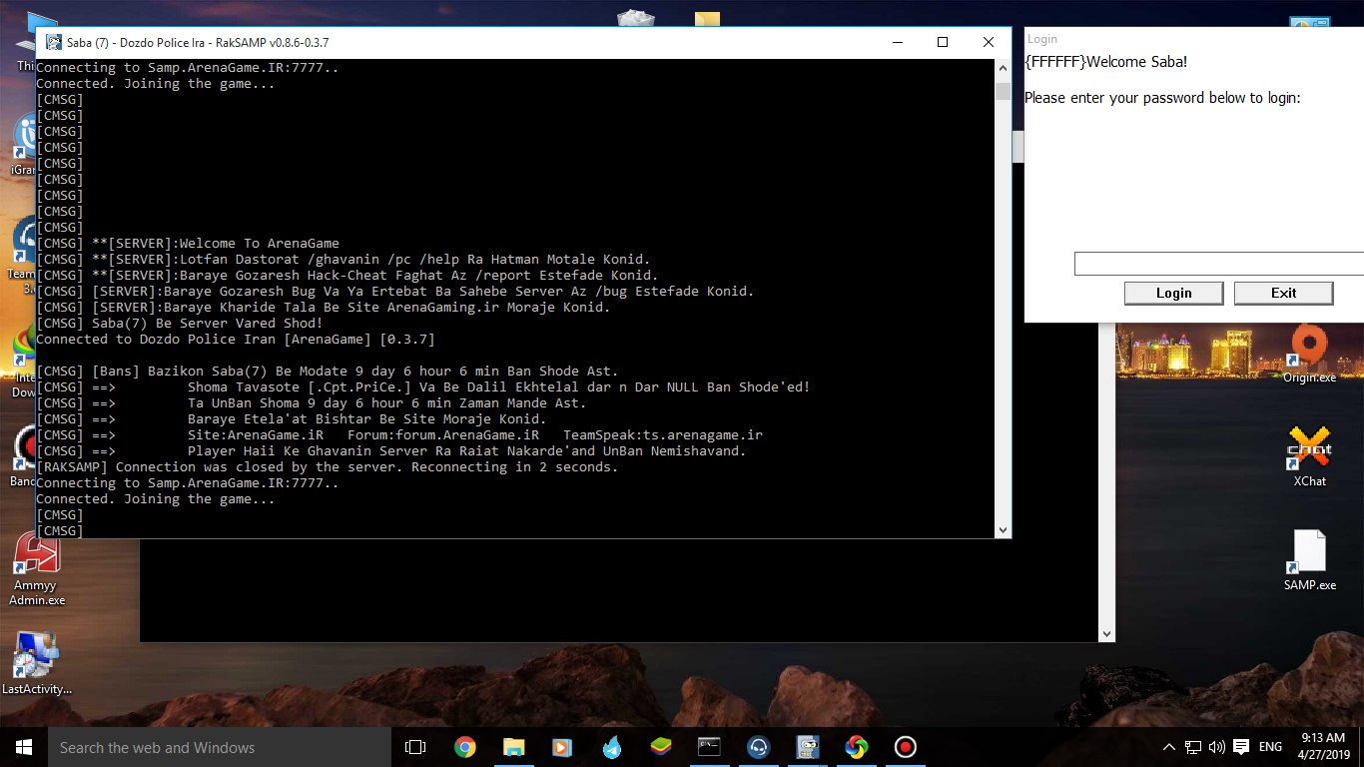Image resolution: width=1364 pixels, height=767 pixels.
Task: Open the media player taskbar icon
Action: tap(562, 747)
